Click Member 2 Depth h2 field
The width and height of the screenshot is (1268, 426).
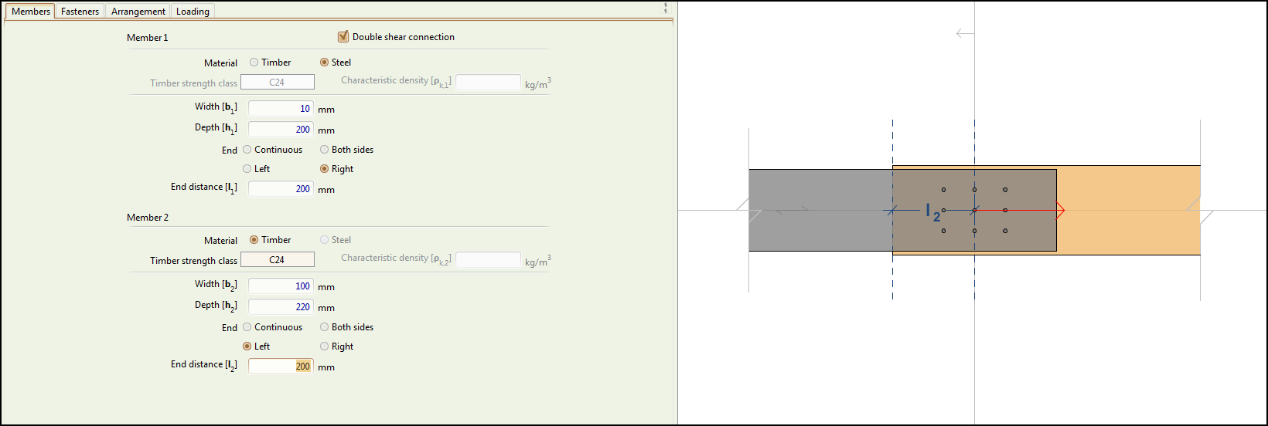tap(281, 307)
